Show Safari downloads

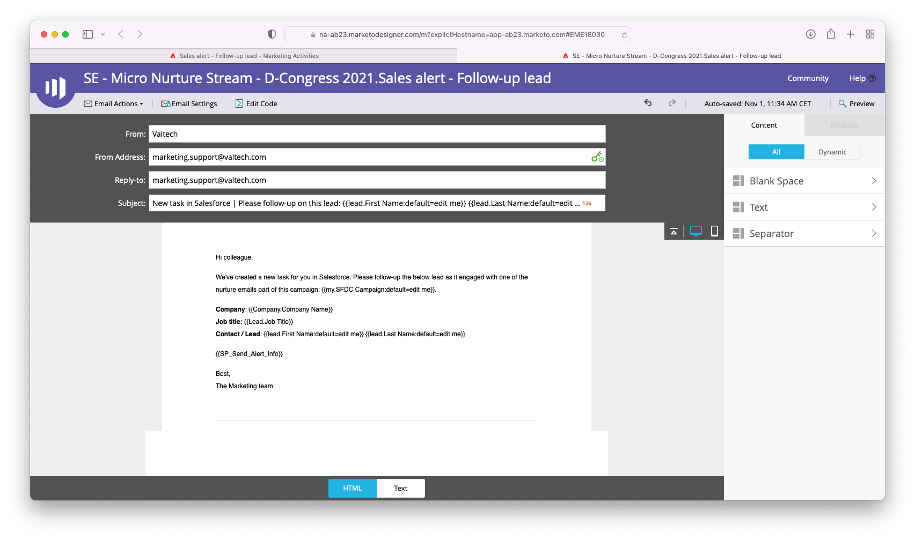pos(811,34)
